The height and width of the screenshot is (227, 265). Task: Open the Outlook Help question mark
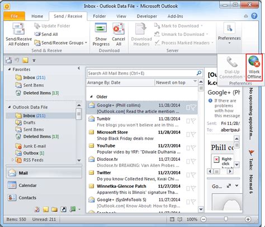254,16
